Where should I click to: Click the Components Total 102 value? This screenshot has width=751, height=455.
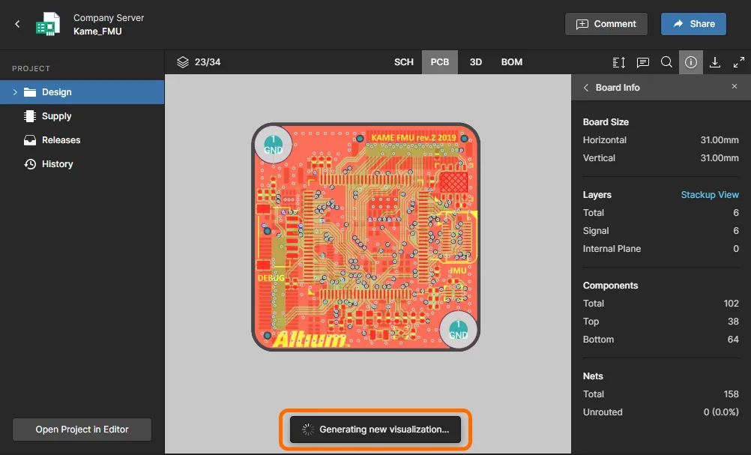(731, 303)
